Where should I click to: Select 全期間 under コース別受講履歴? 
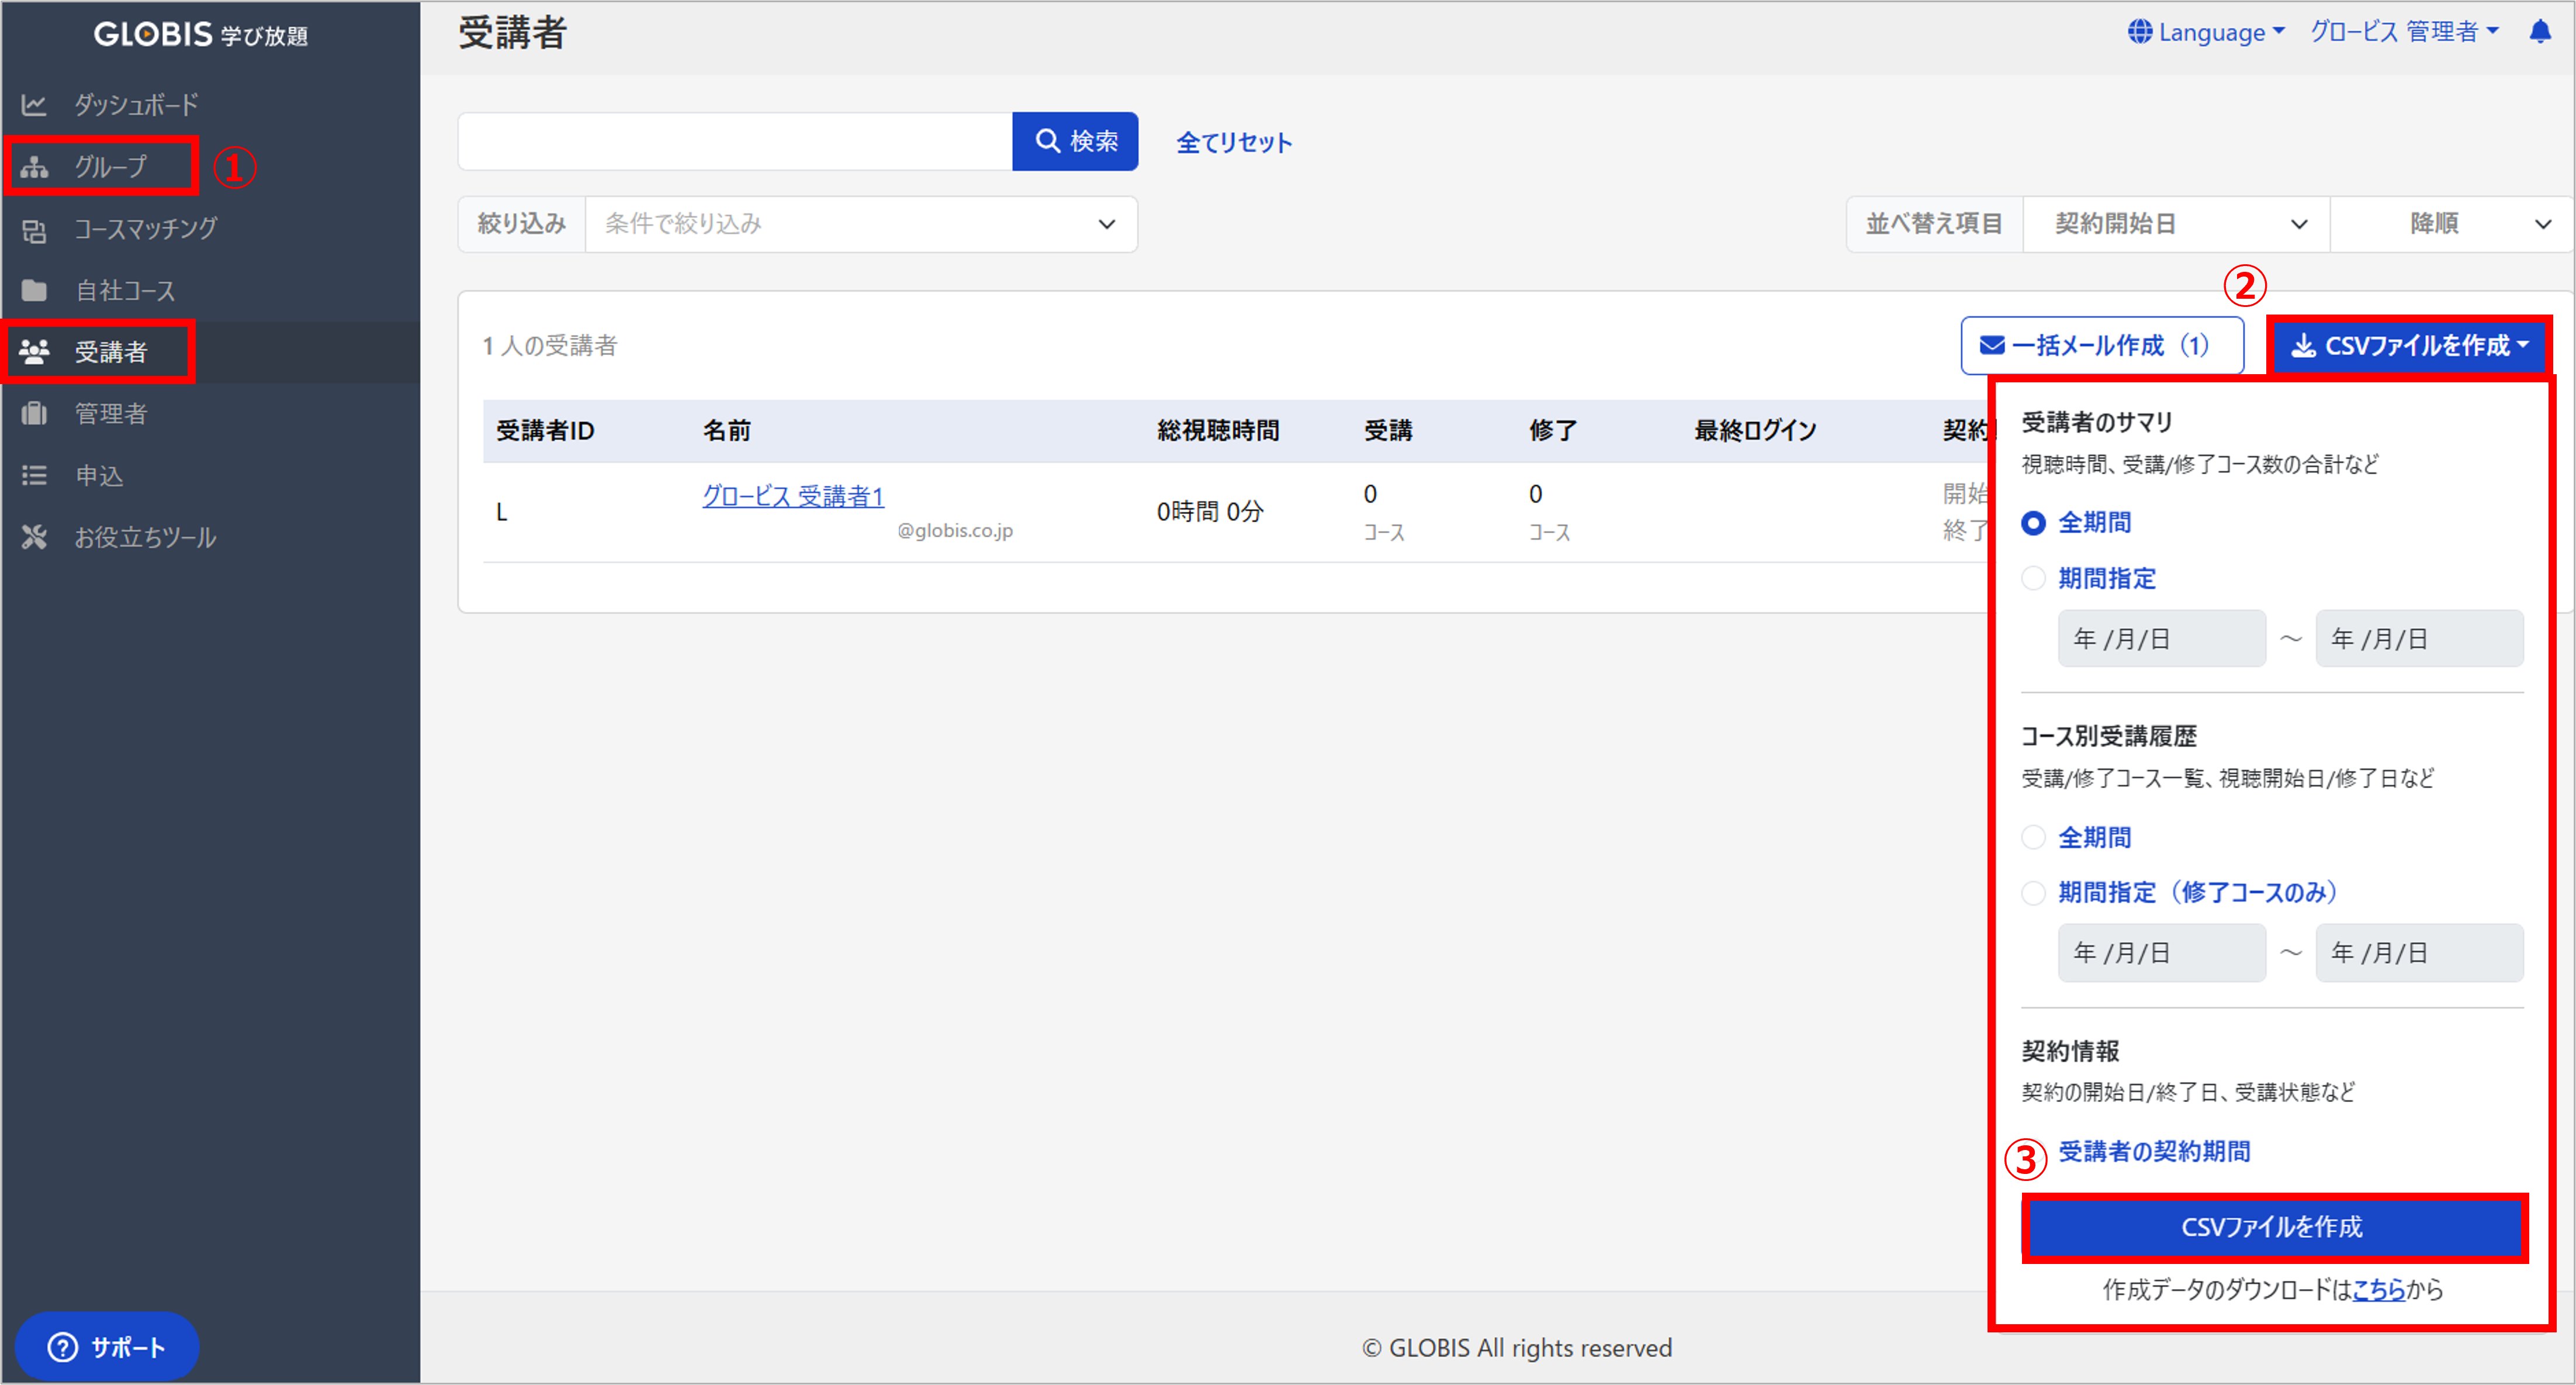pyautogui.click(x=2034, y=838)
